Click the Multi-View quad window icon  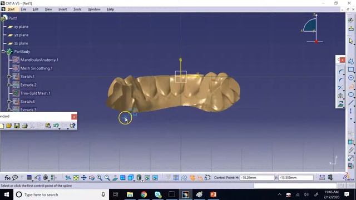coord(123,178)
